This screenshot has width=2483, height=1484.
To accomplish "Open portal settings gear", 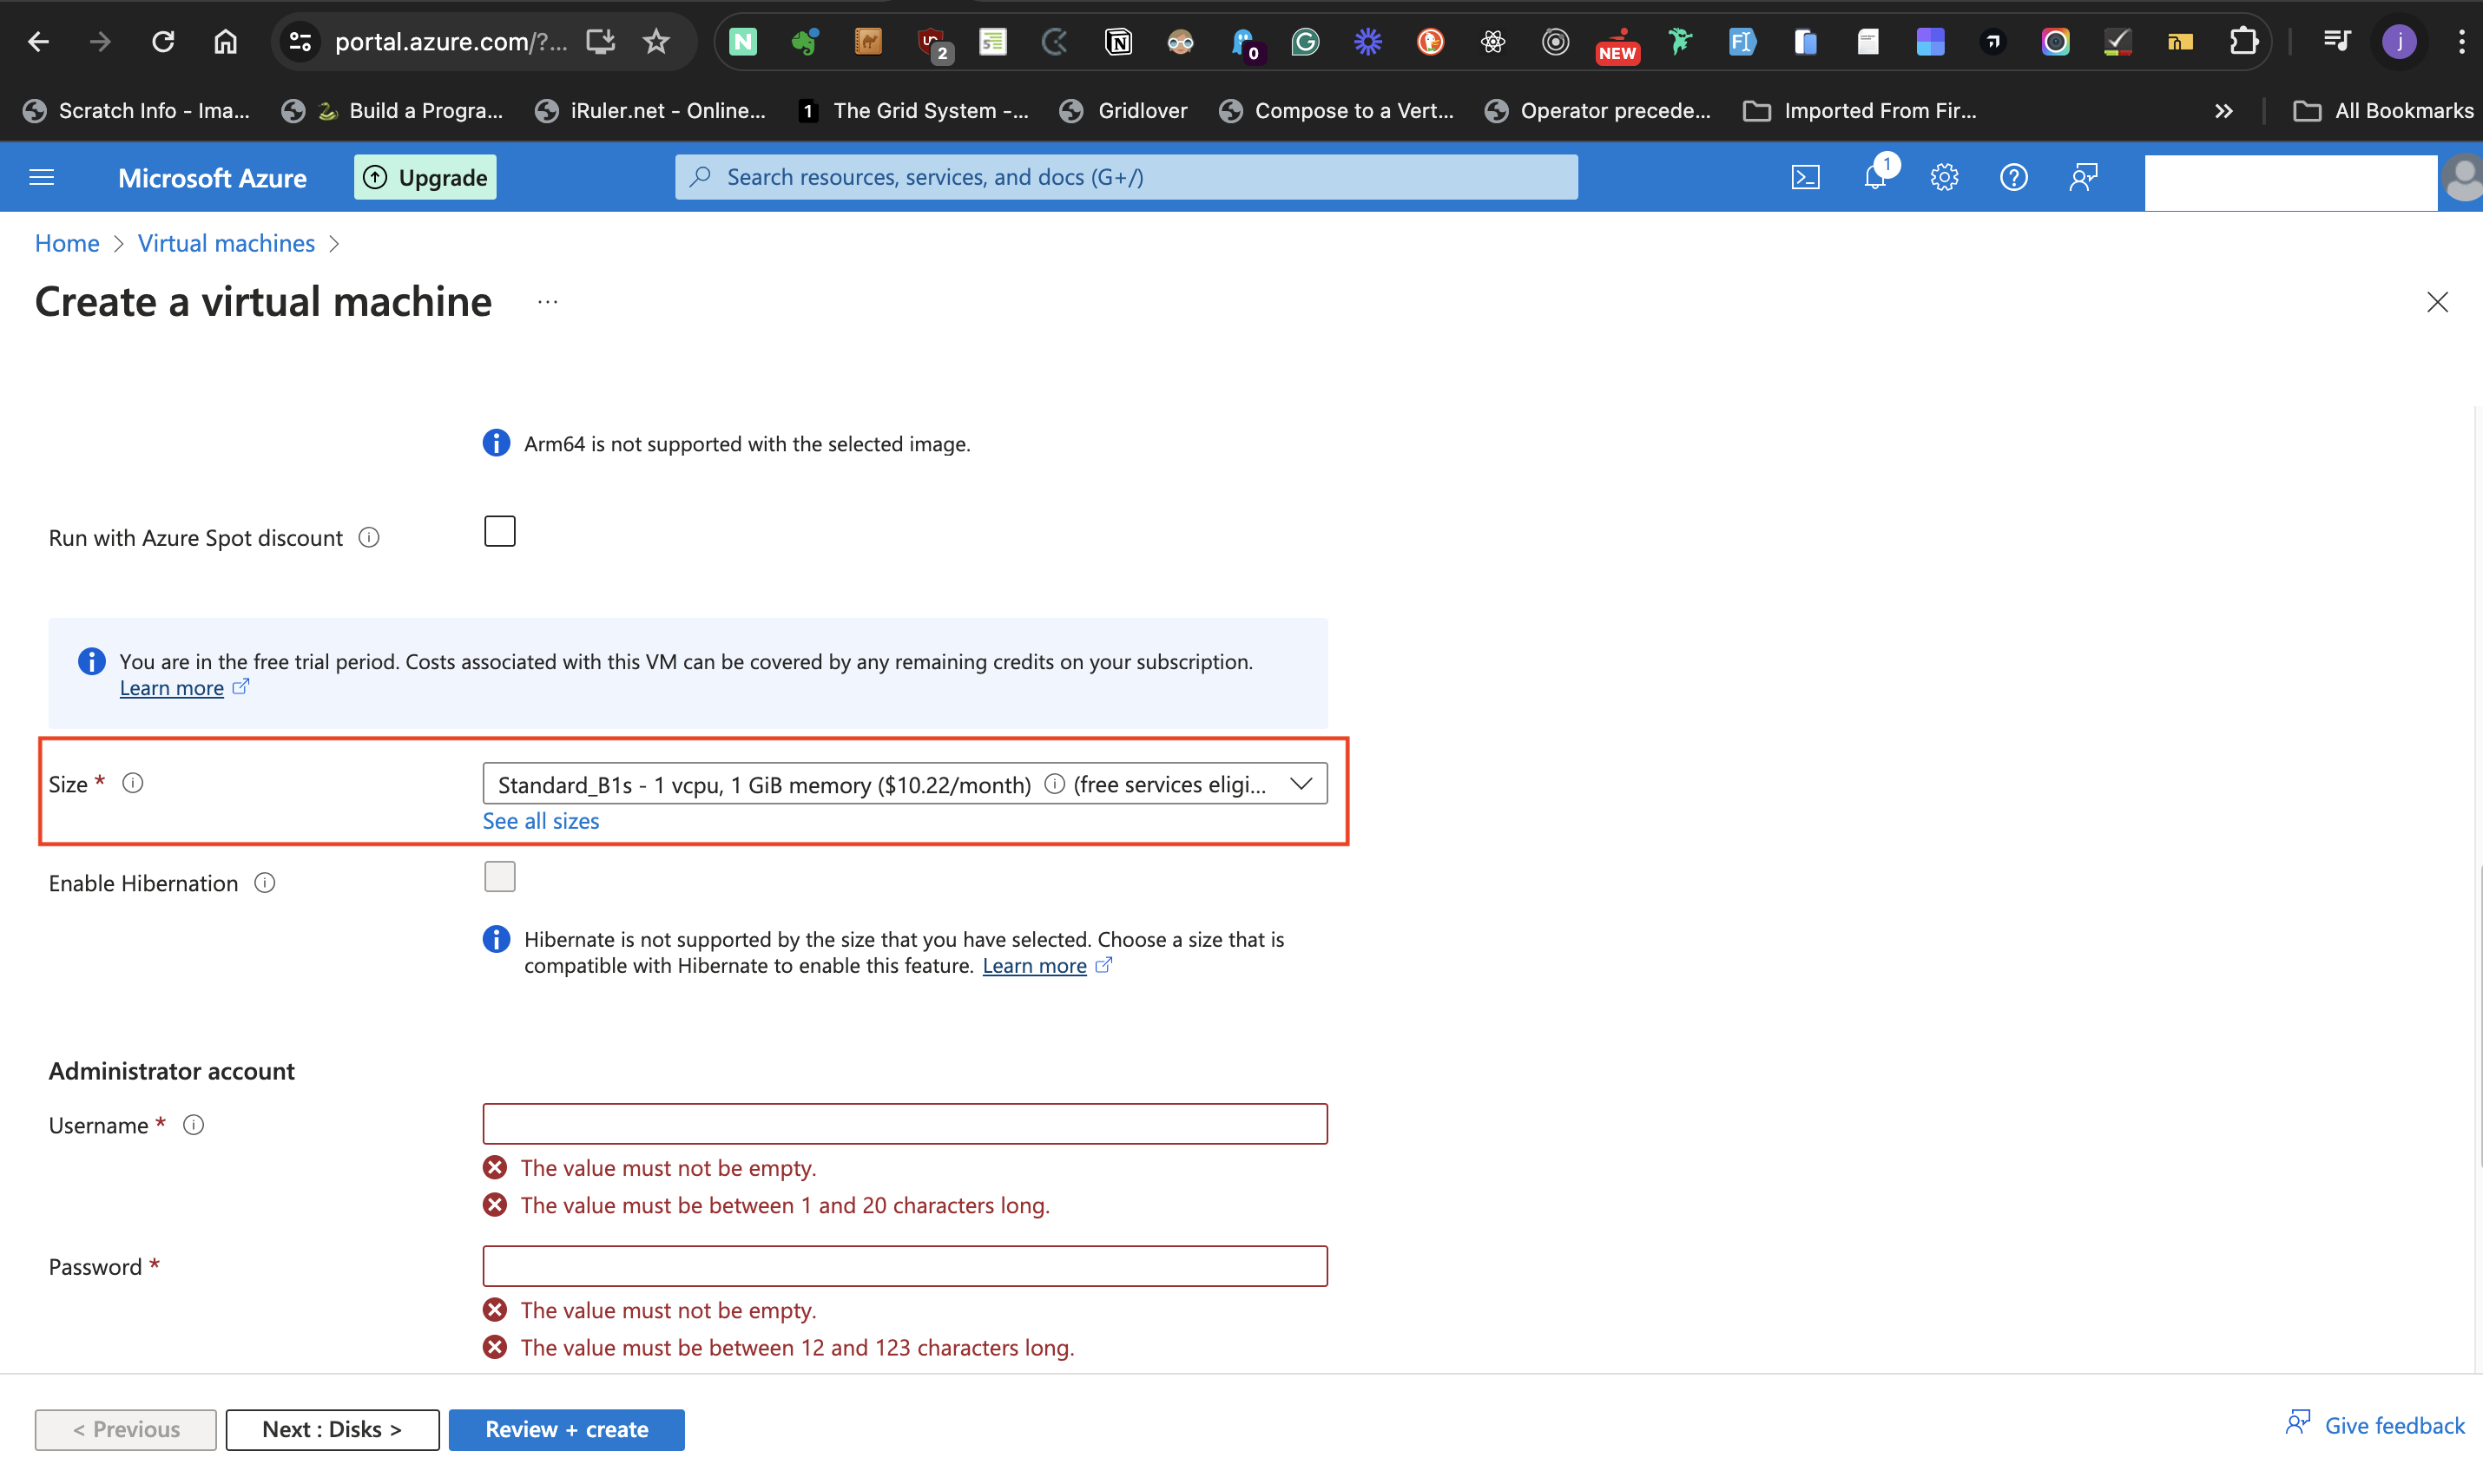I will click(1944, 177).
